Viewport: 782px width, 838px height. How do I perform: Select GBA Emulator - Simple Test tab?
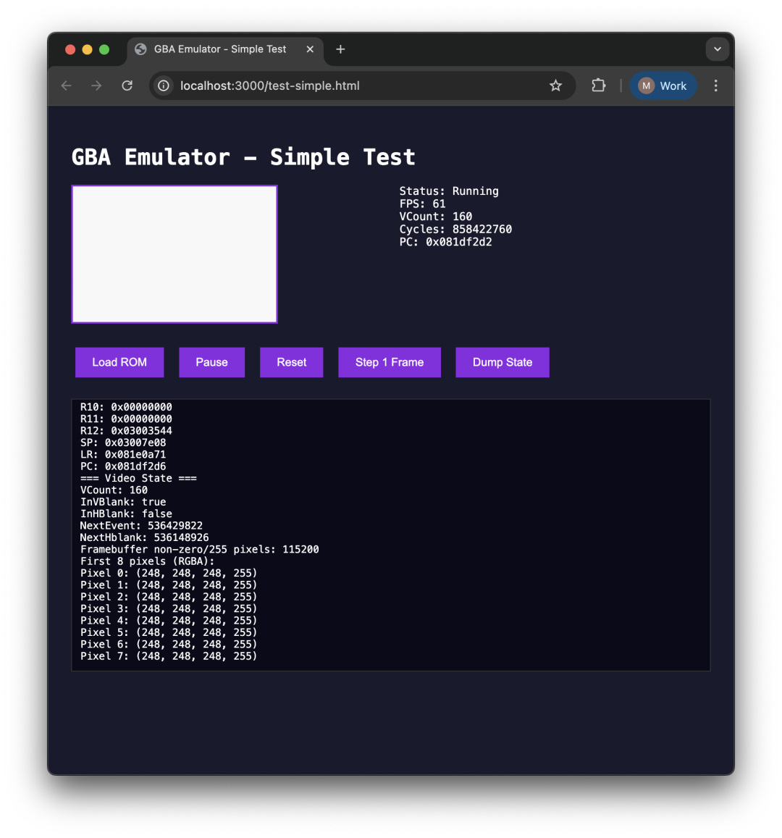[219, 49]
